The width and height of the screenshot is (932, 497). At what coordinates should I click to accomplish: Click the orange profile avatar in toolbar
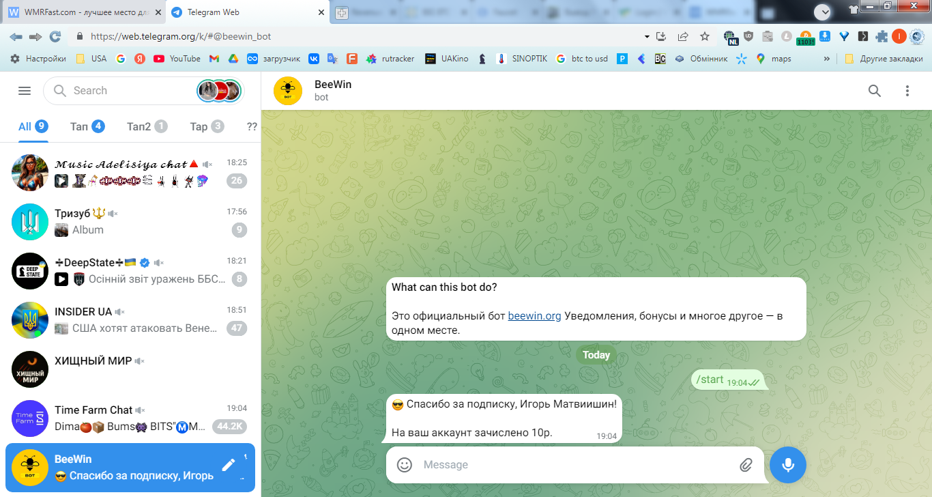pos(899,36)
